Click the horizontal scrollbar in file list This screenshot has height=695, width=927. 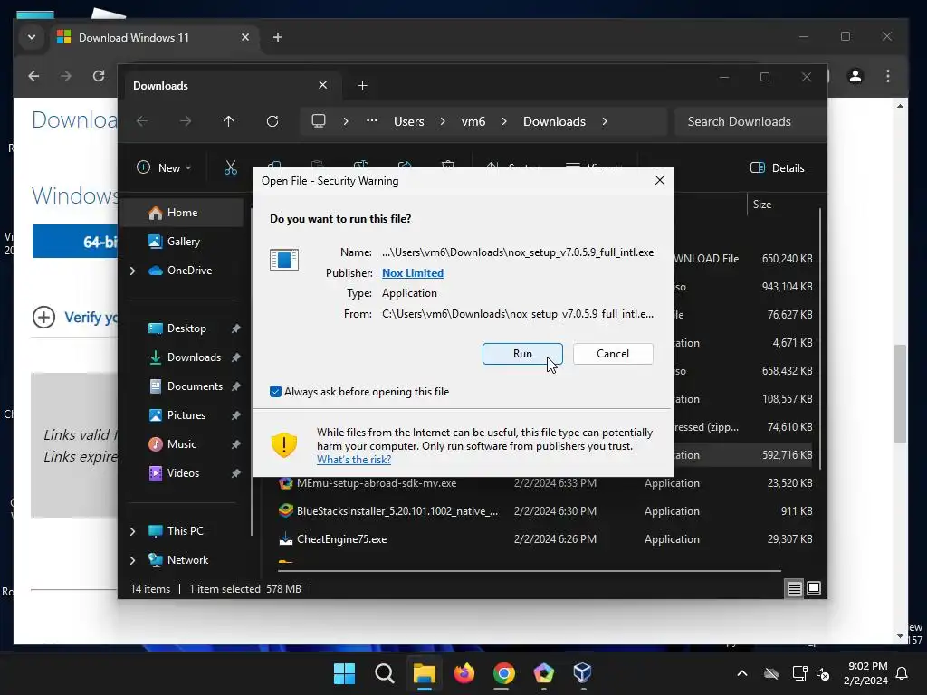tap(529, 571)
